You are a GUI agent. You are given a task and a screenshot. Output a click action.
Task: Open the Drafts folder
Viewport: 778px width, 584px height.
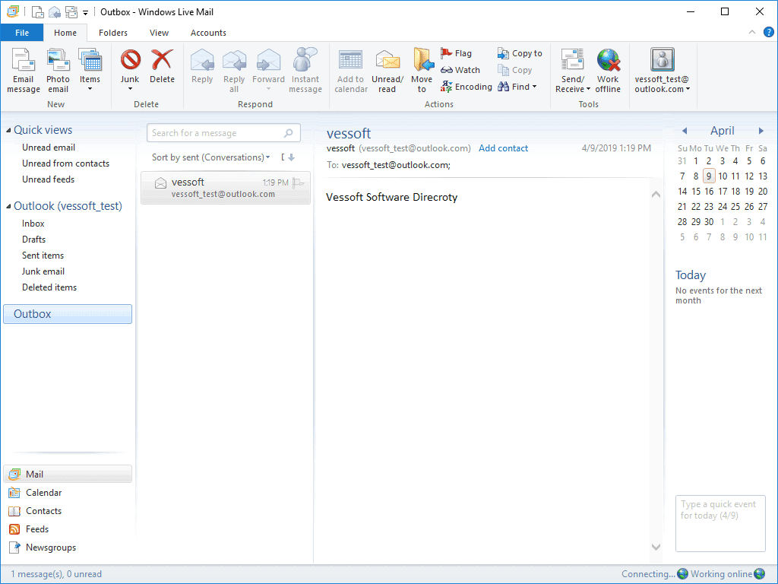pyautogui.click(x=33, y=240)
